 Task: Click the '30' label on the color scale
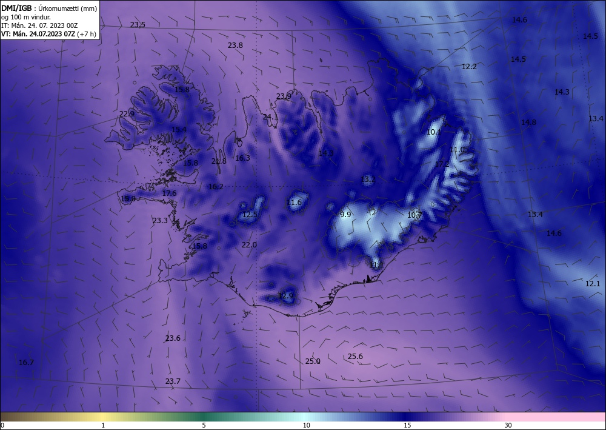pos(508,426)
